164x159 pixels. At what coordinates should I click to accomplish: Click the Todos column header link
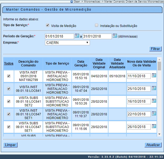tap(9, 63)
